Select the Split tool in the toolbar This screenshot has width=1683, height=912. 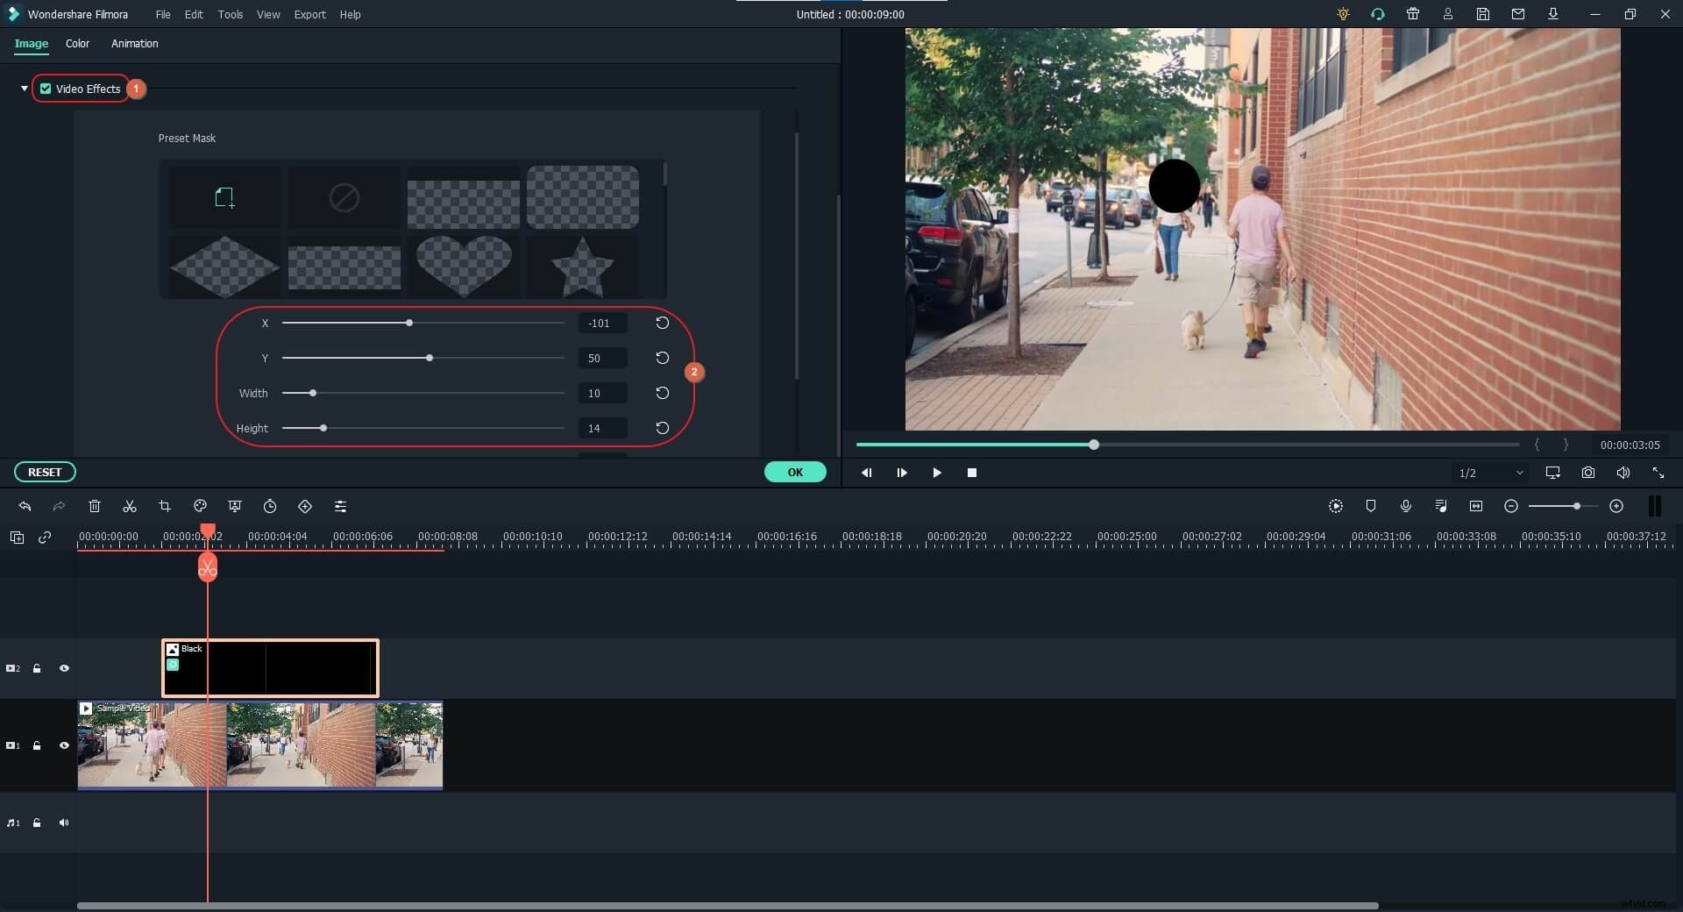(129, 507)
